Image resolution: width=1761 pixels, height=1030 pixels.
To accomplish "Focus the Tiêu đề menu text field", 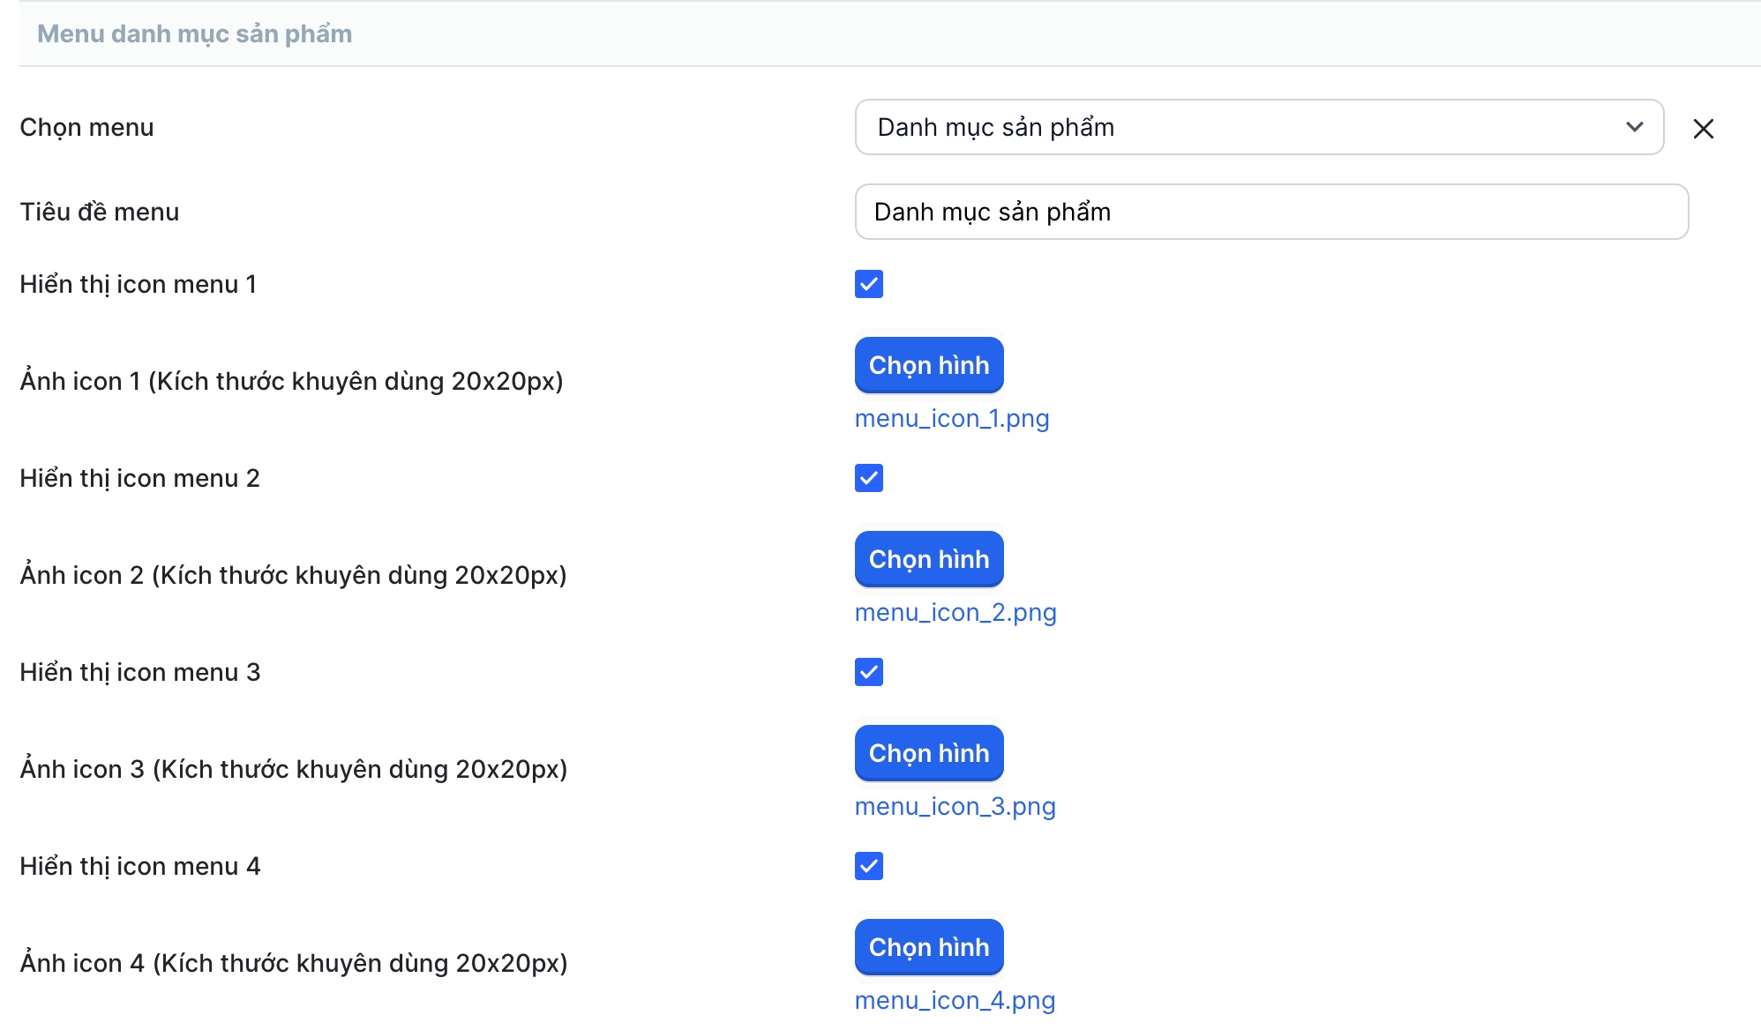I will click(x=1270, y=212).
